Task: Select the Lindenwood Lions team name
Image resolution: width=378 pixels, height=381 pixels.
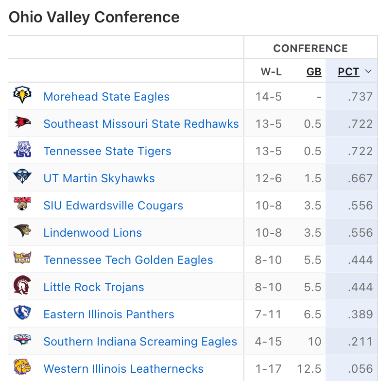Action: [x=93, y=233]
